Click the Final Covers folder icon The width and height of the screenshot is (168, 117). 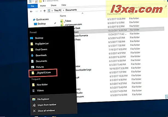pyautogui.click(x=32, y=50)
